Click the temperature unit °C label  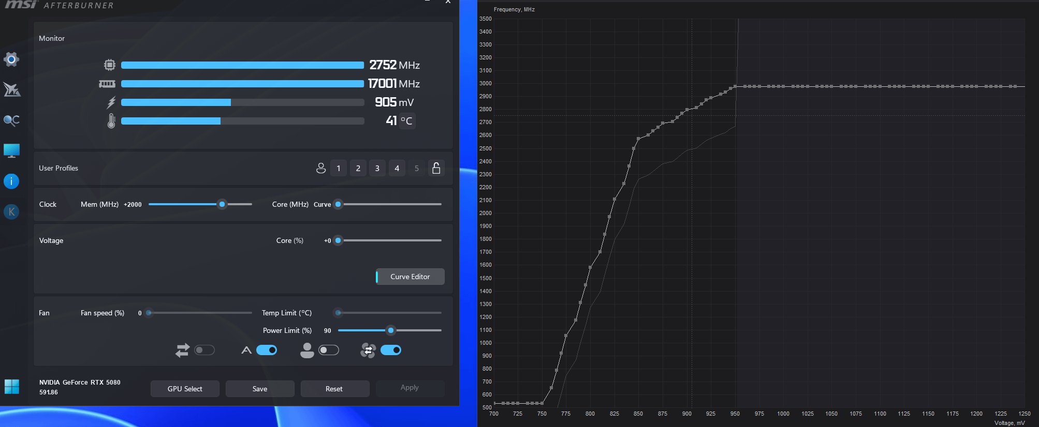pyautogui.click(x=407, y=121)
